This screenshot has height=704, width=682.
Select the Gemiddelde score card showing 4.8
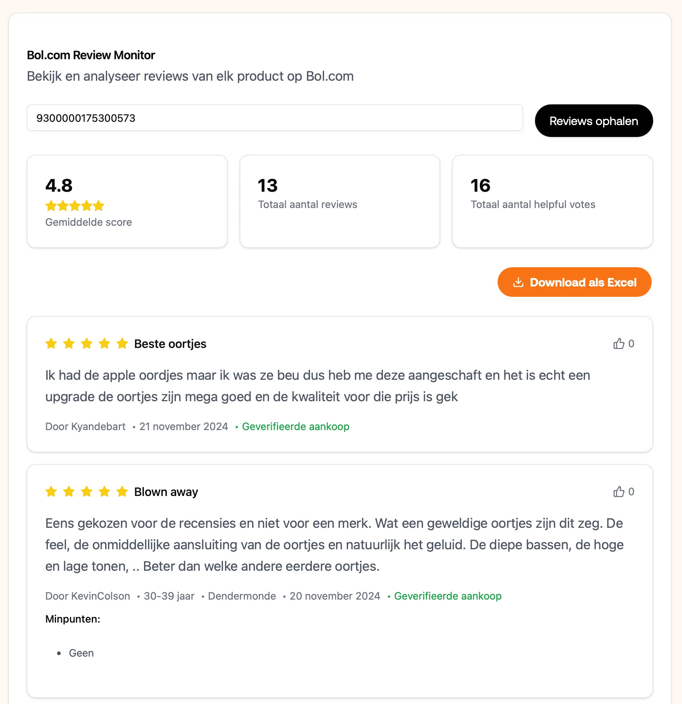click(127, 201)
